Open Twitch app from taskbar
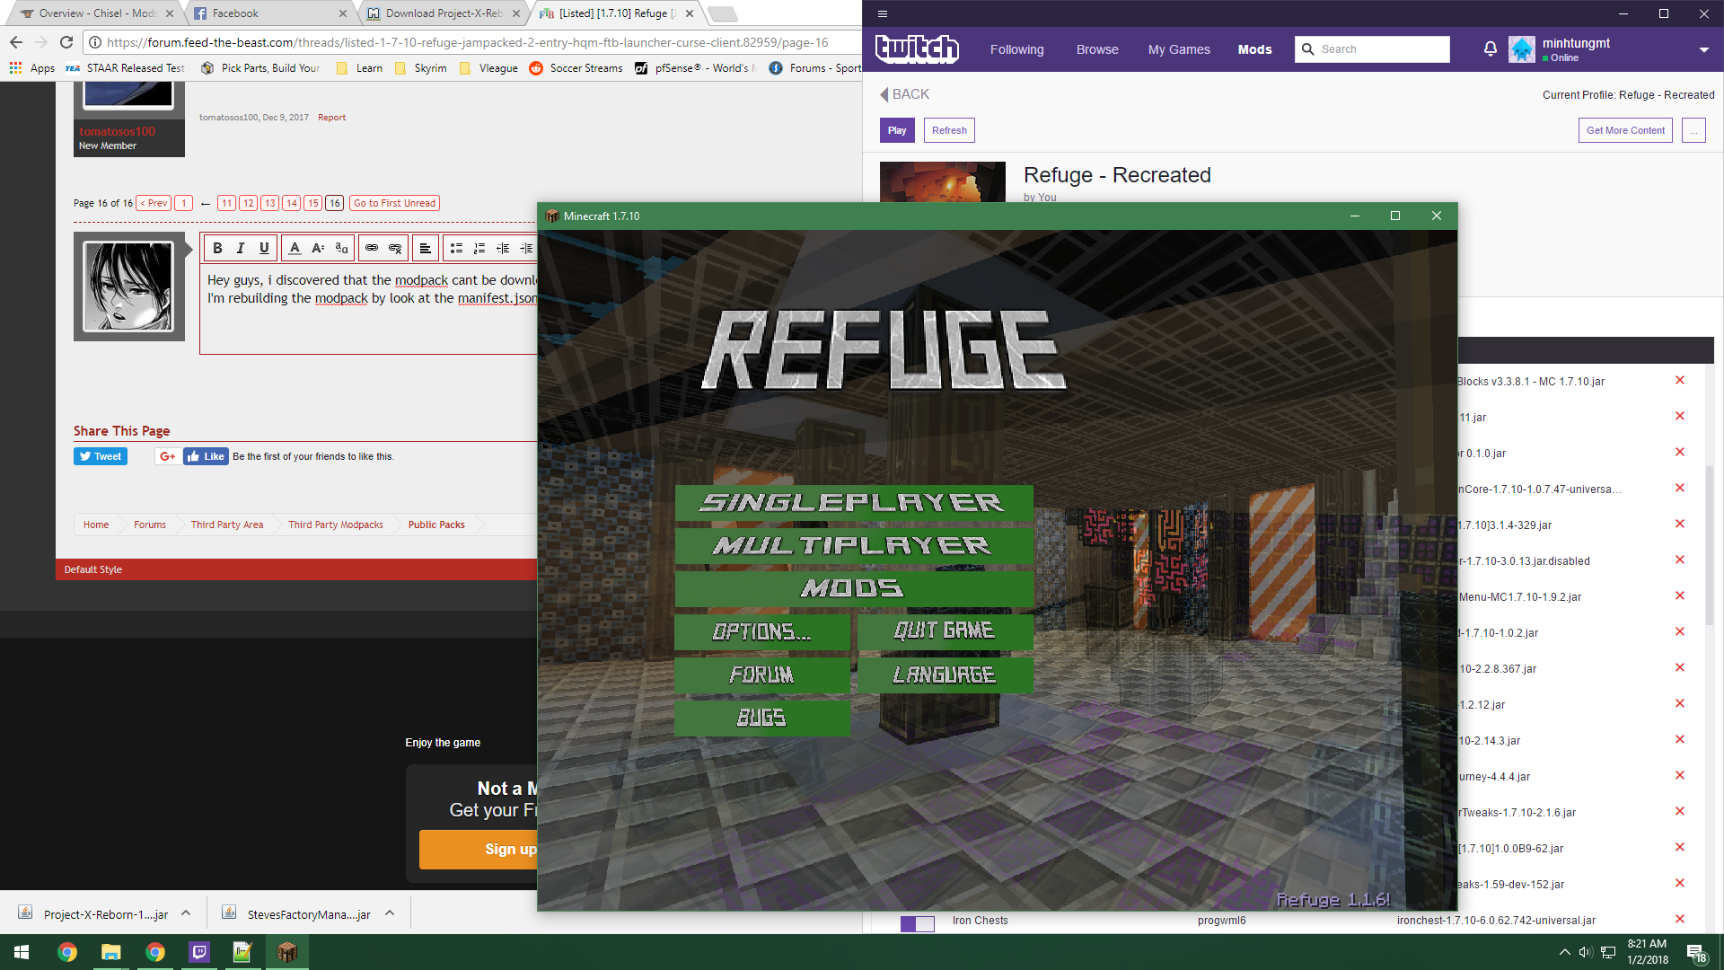This screenshot has height=970, width=1724. 198,952
